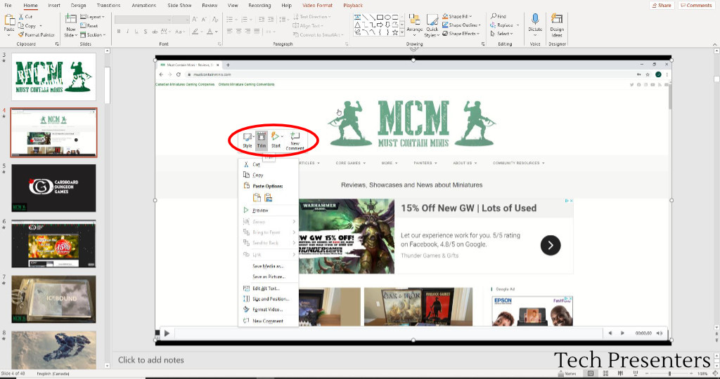Collapse the ribbon using the chevron
The width and height of the screenshot is (720, 379).
tap(715, 44)
